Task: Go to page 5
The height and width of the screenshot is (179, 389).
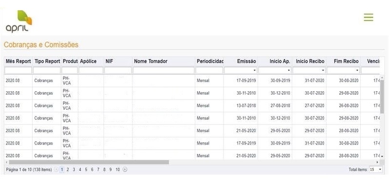Action: coord(86,170)
